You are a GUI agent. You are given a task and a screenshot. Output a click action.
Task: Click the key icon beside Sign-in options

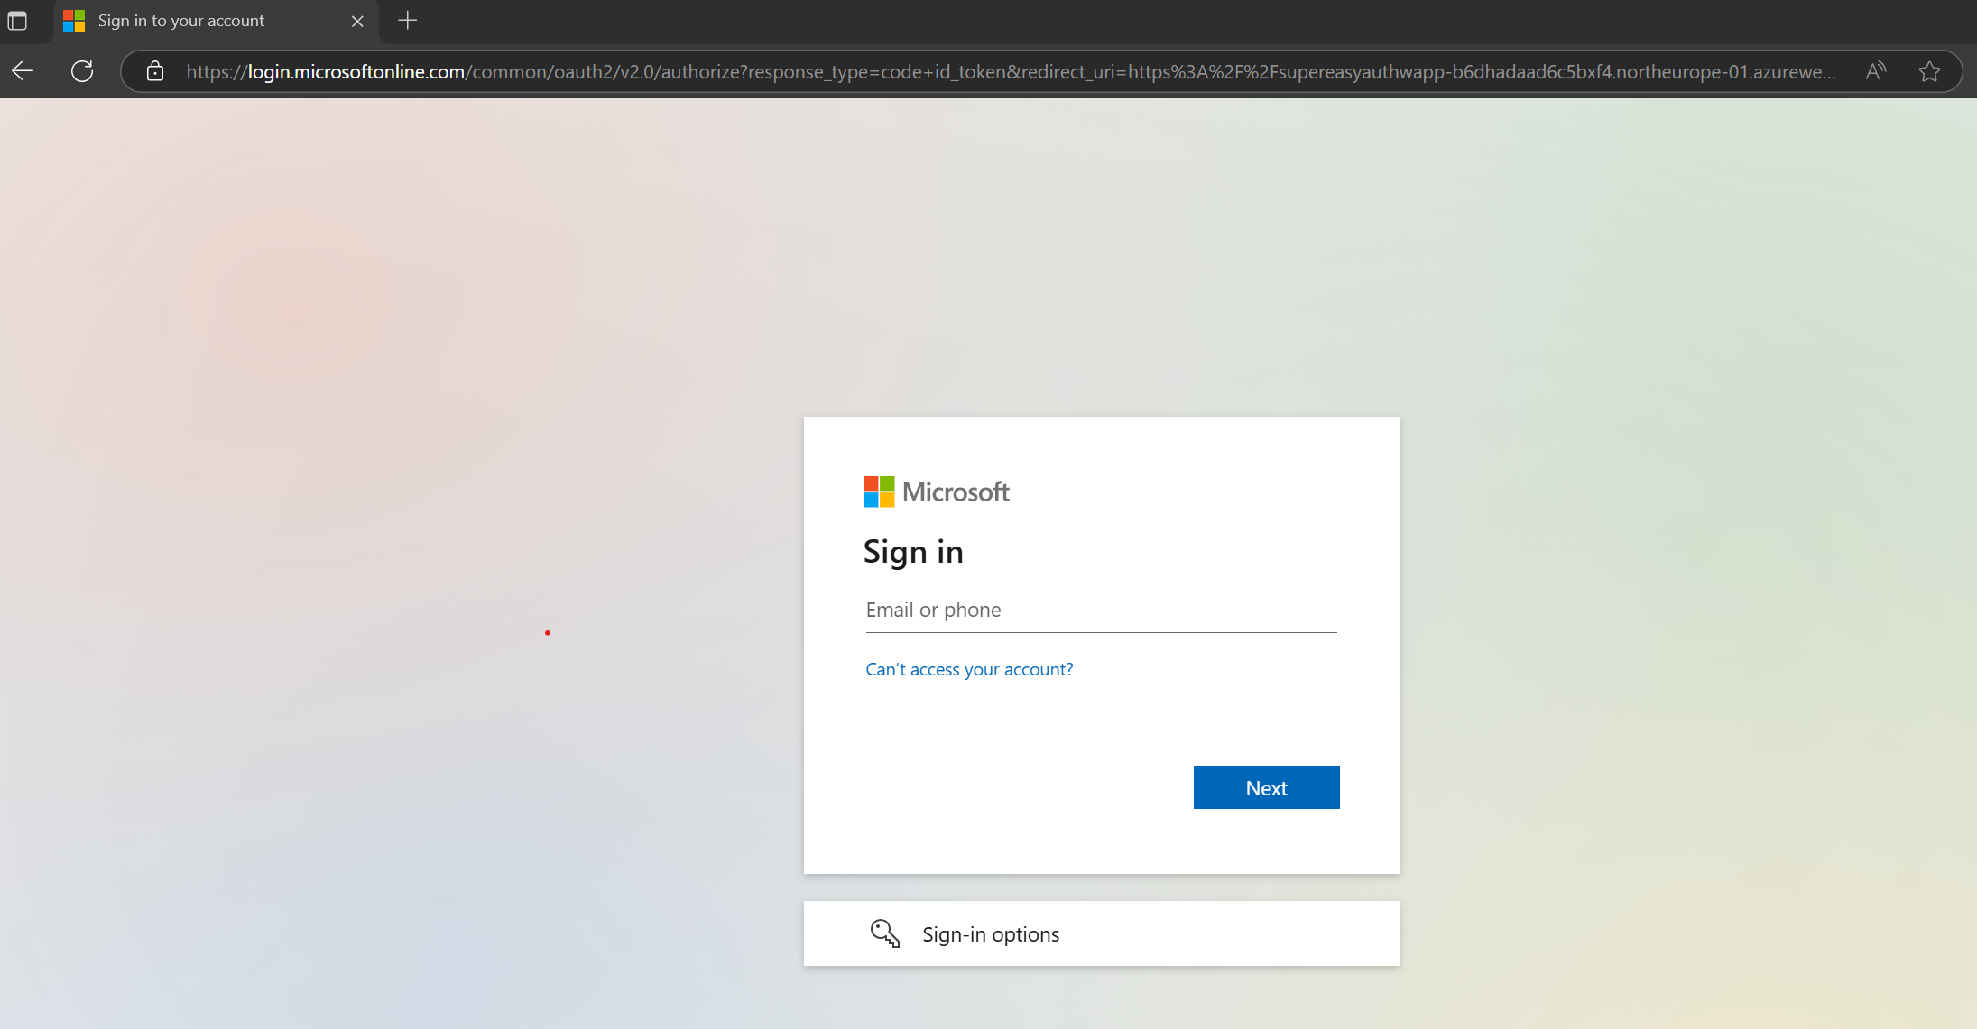click(884, 933)
